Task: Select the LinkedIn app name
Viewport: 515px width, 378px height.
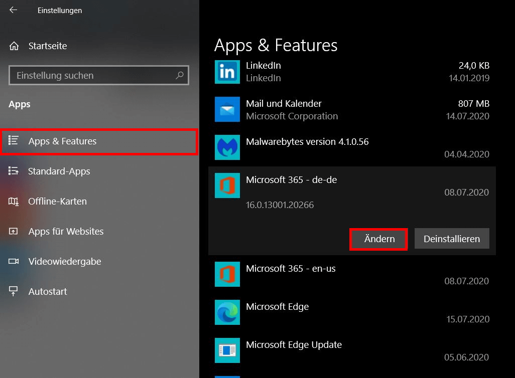Action: click(x=264, y=66)
